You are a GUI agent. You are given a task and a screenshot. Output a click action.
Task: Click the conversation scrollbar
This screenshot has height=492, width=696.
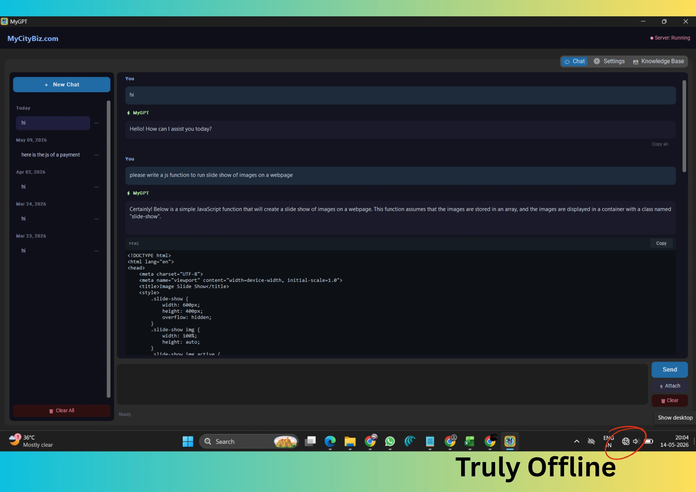click(684, 126)
